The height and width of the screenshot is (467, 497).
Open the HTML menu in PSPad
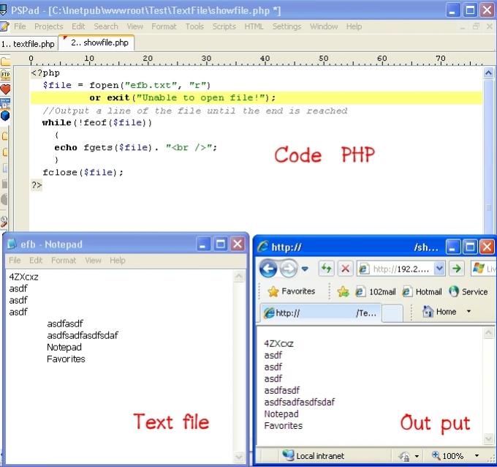pos(254,26)
